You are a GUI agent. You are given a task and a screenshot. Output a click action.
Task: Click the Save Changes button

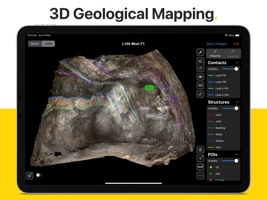(217, 43)
